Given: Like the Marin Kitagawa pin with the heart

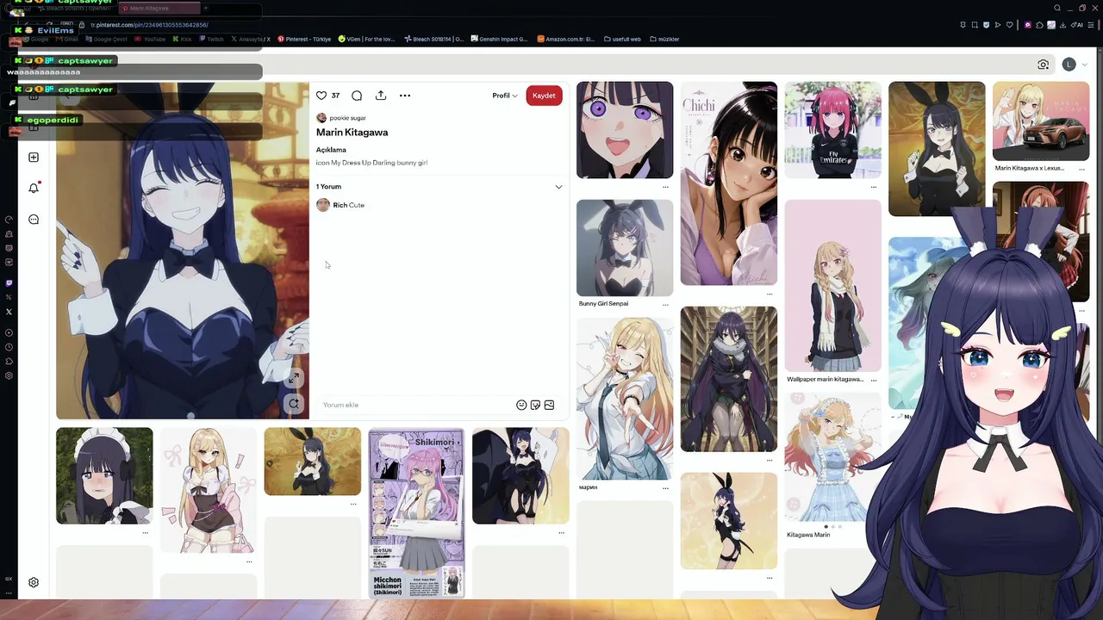Looking at the screenshot, I should pyautogui.click(x=321, y=96).
